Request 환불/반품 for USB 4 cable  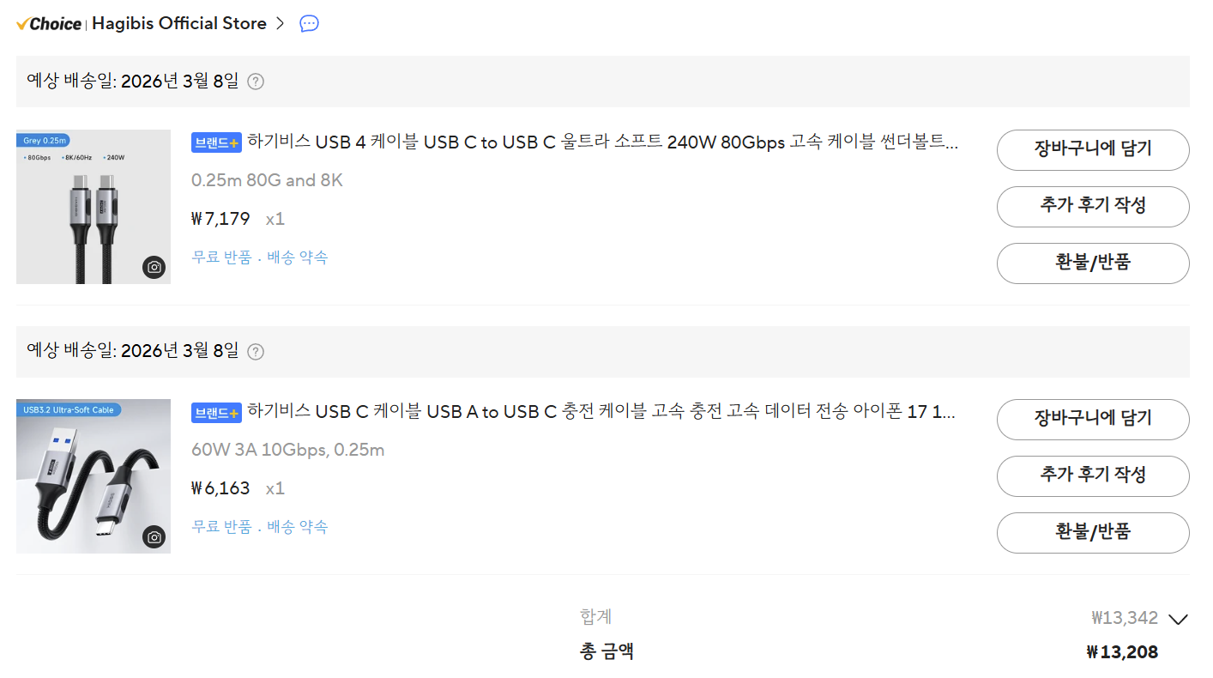click(1092, 263)
